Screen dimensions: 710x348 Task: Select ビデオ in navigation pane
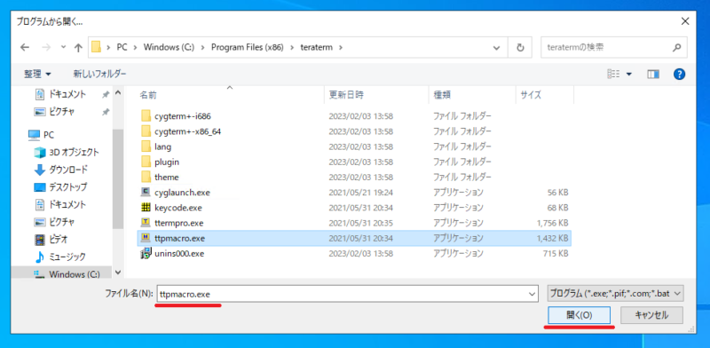tap(58, 239)
